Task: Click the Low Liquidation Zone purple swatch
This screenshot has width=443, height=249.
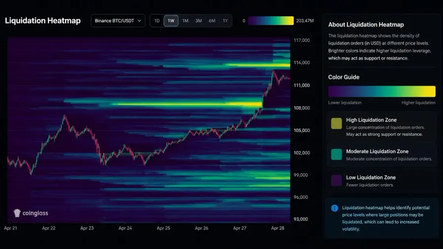Action: (x=337, y=181)
